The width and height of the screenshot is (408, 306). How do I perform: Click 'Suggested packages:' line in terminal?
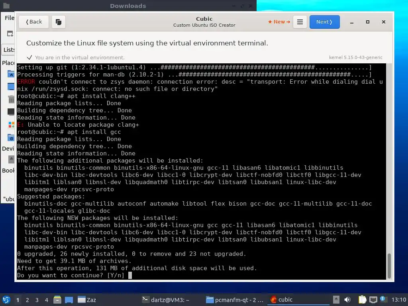[51, 196]
